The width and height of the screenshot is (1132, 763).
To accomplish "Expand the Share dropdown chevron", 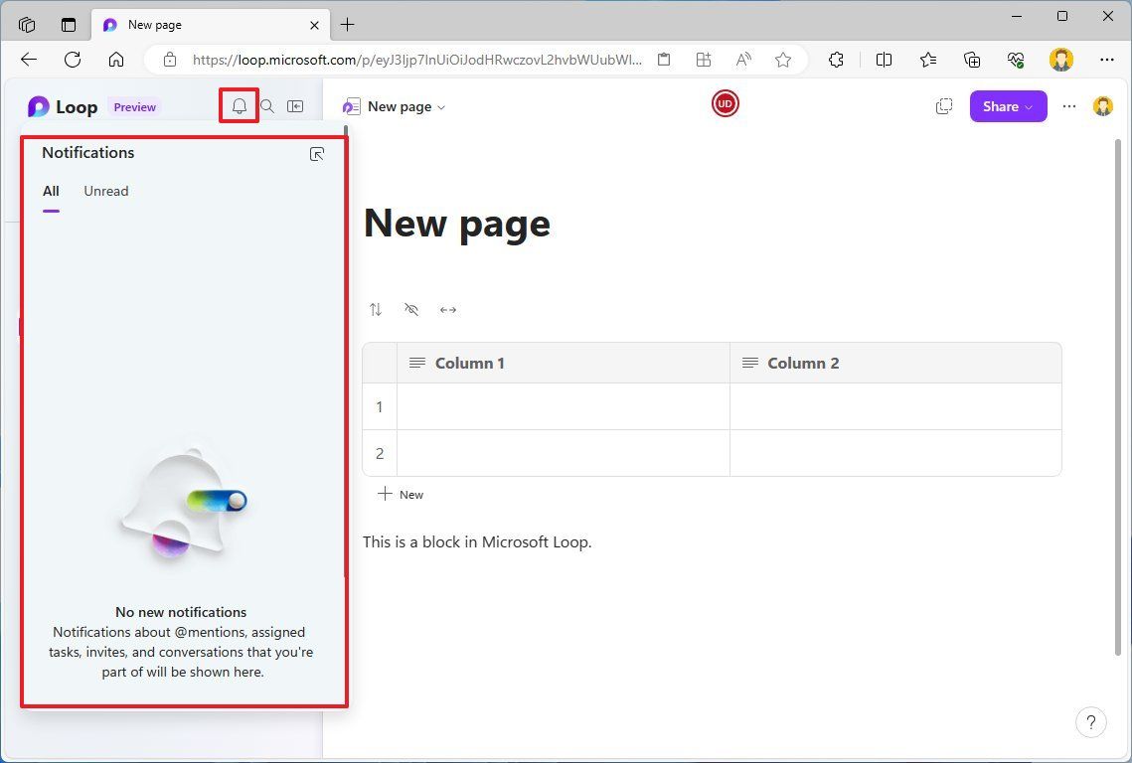I will click(1027, 105).
